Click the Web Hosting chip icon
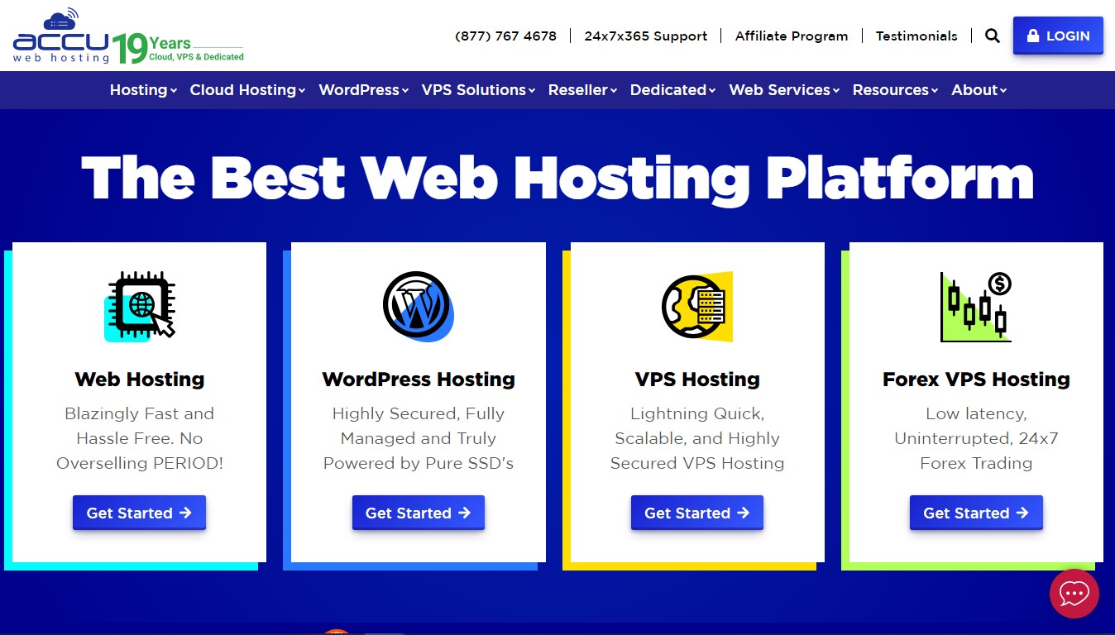The width and height of the screenshot is (1115, 635). tap(140, 306)
